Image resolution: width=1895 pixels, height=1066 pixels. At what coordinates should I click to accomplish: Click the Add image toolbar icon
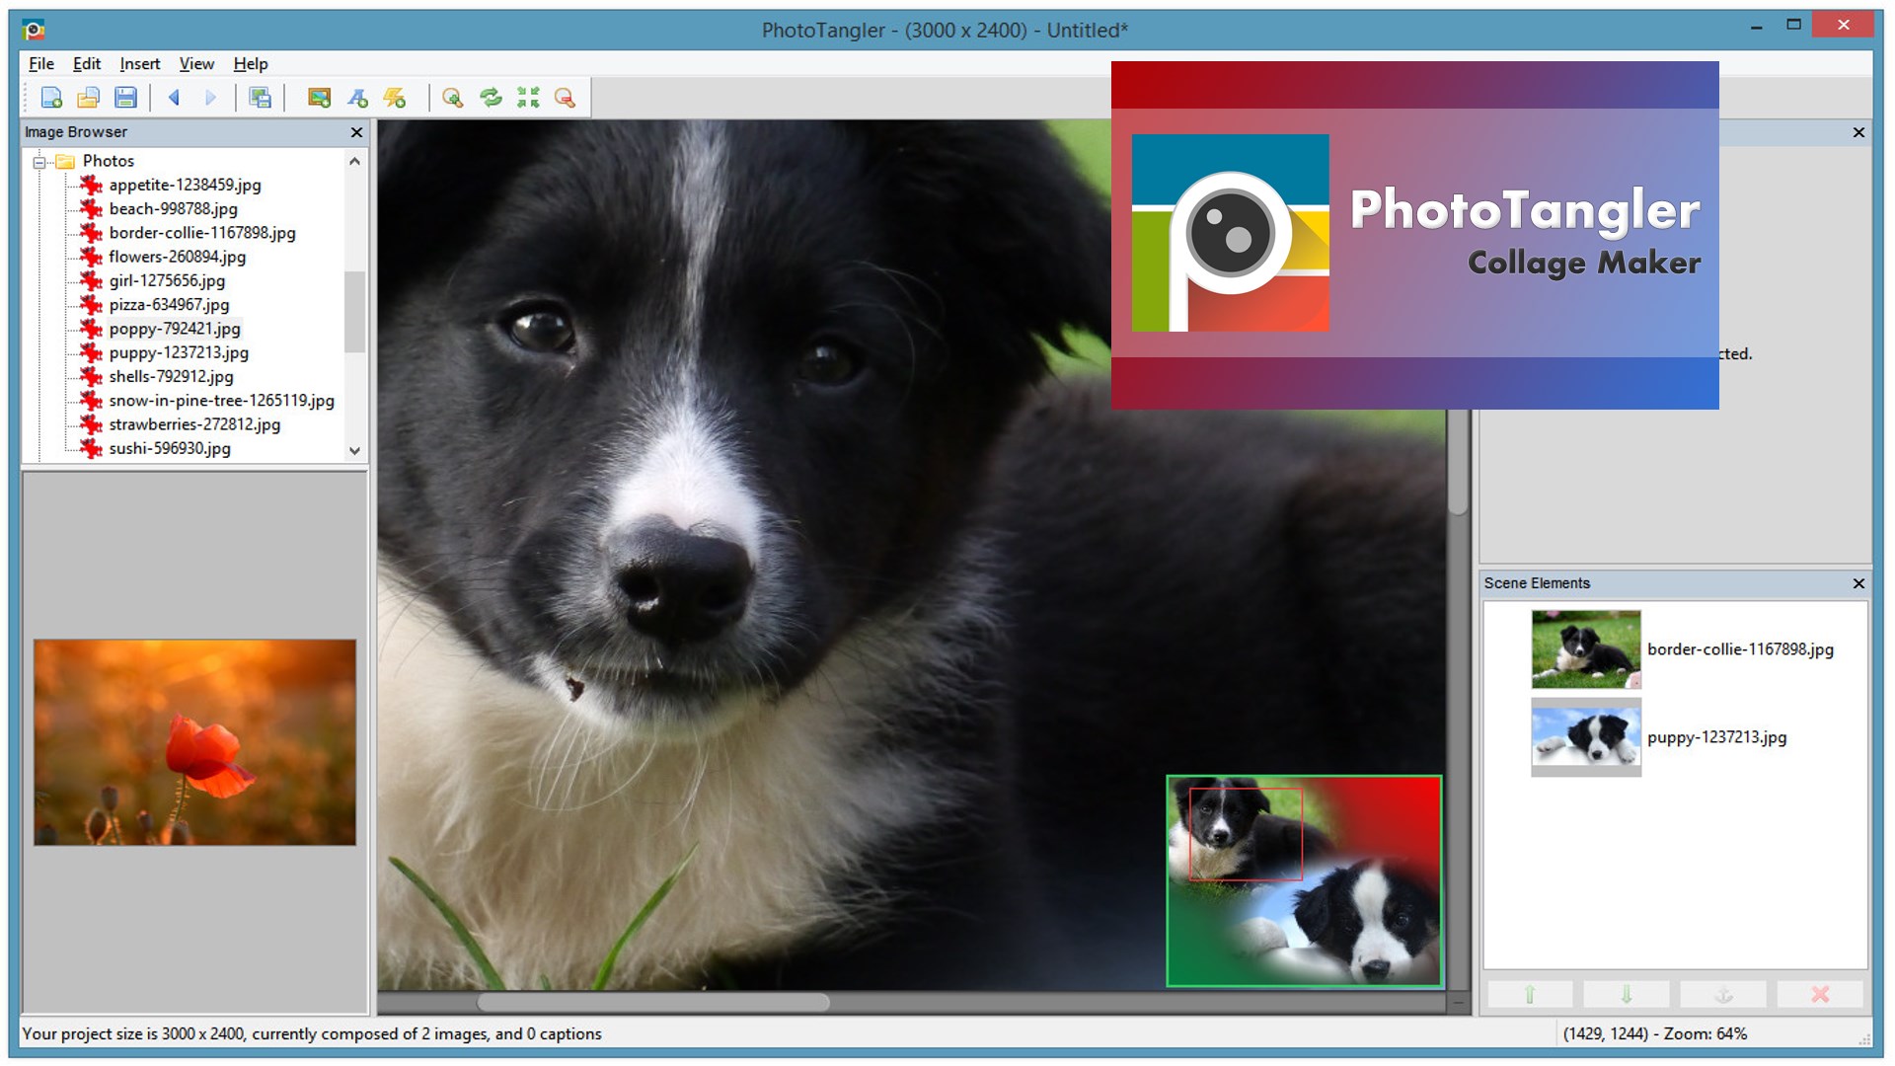pyautogui.click(x=319, y=98)
